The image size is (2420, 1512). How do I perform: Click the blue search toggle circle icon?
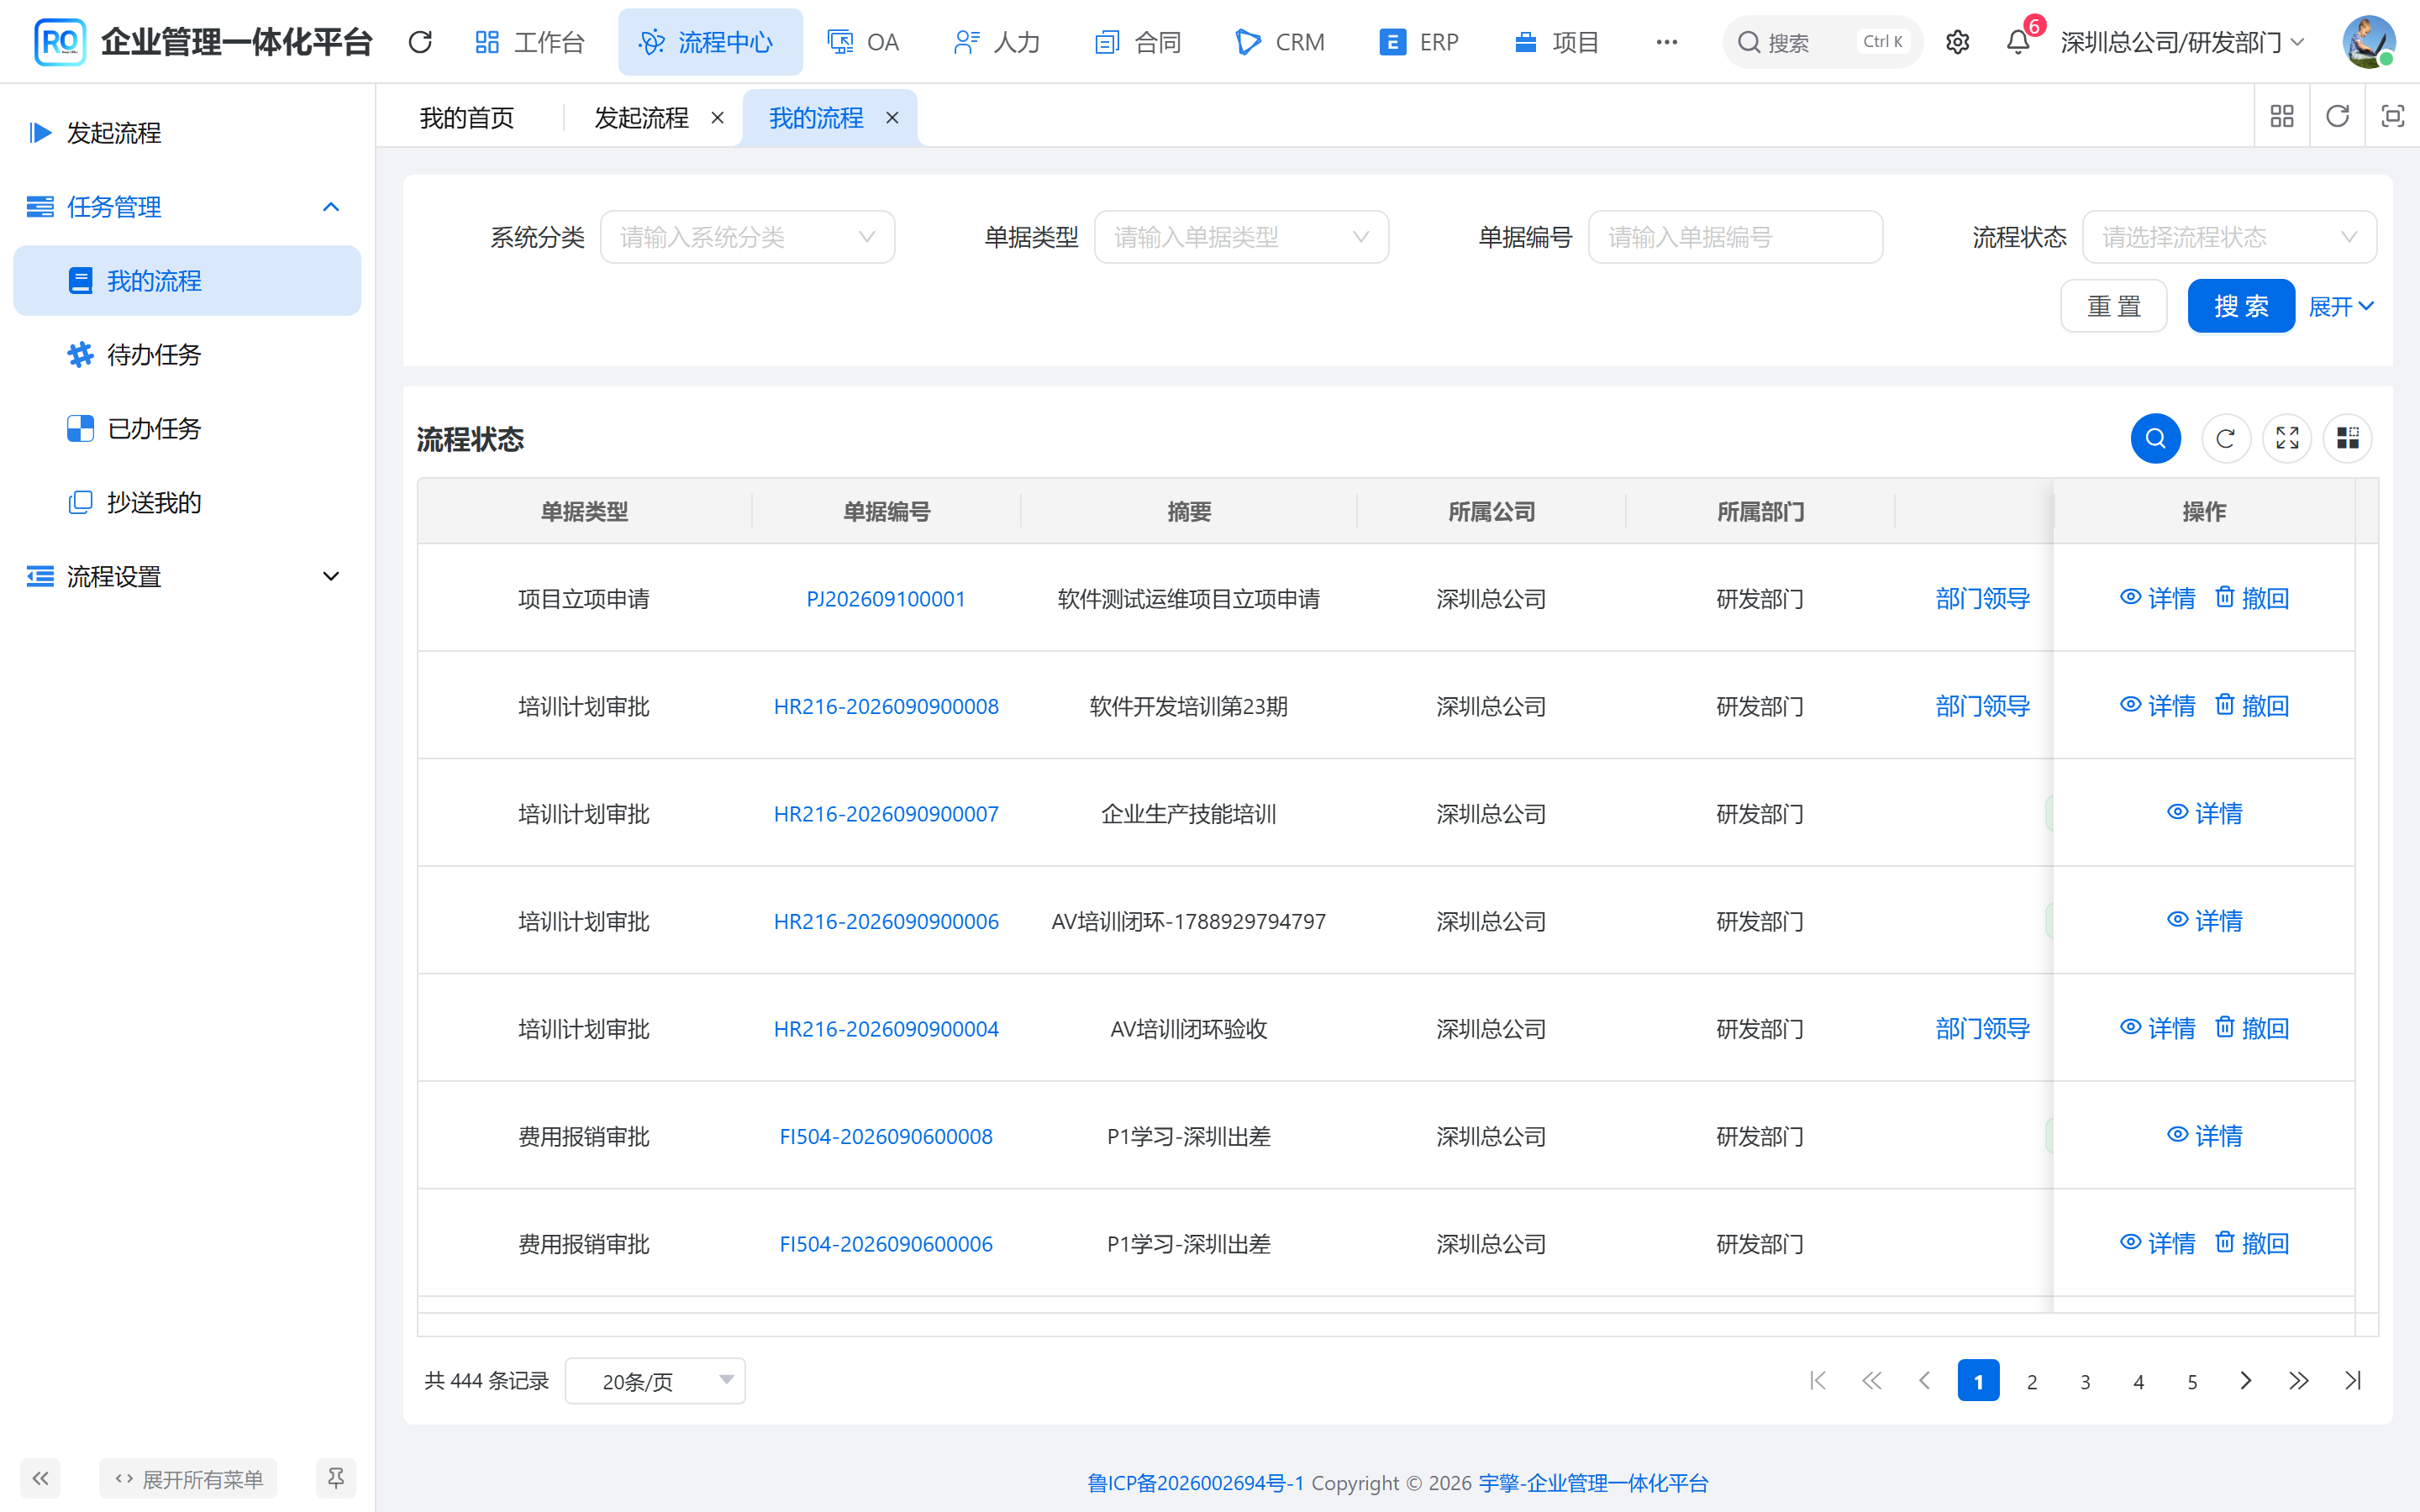click(x=2156, y=438)
